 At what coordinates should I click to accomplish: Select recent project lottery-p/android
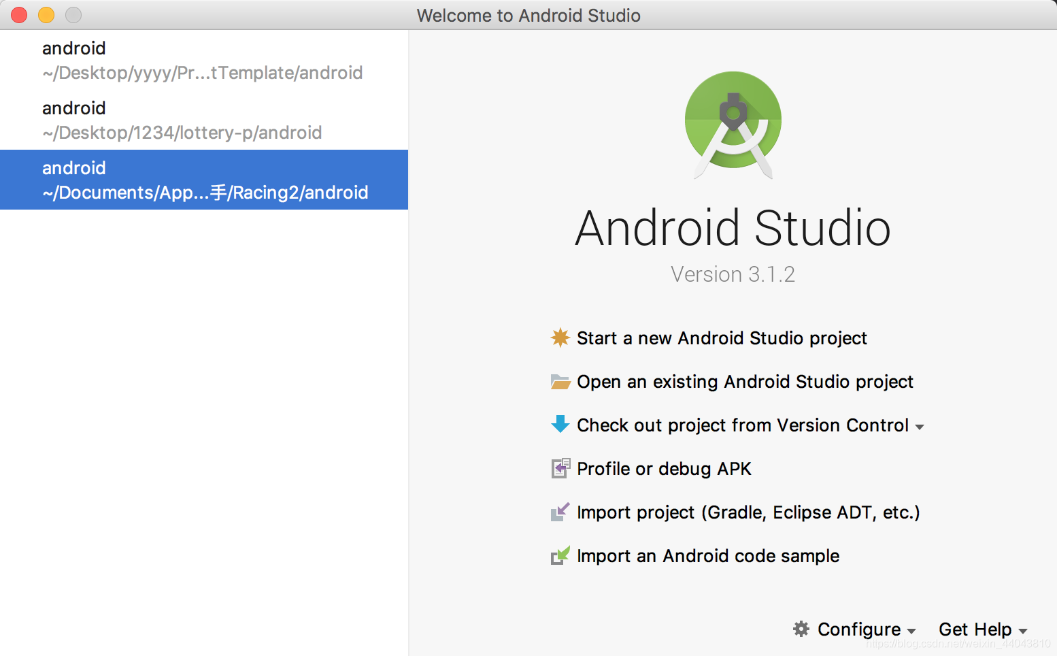(204, 120)
